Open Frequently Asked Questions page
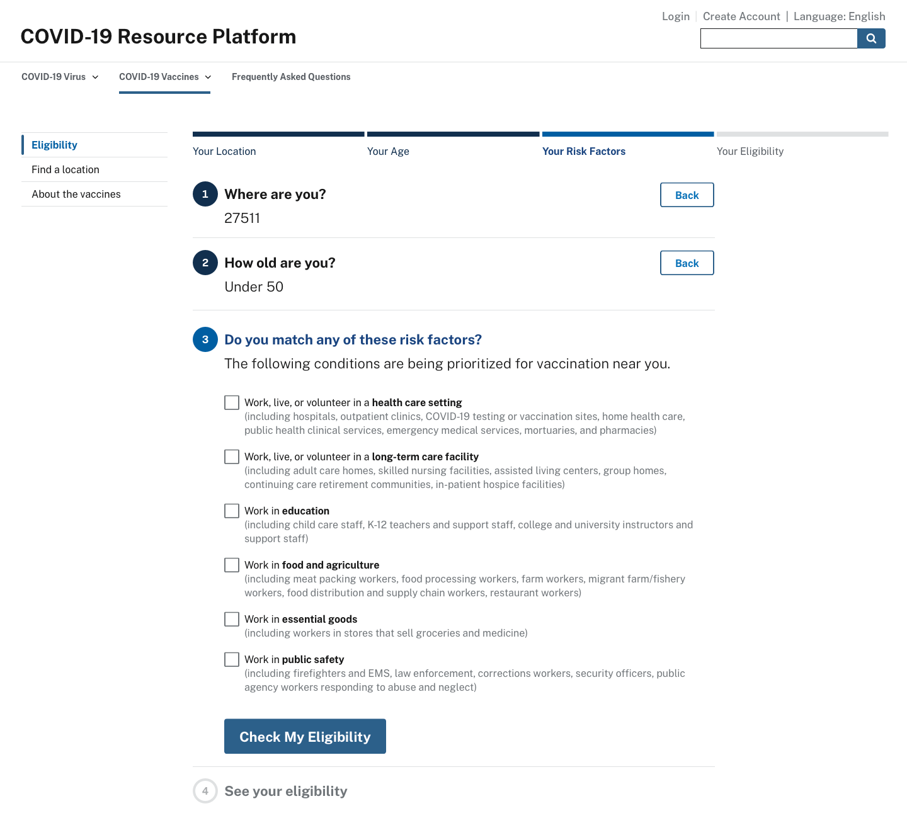 coord(291,77)
